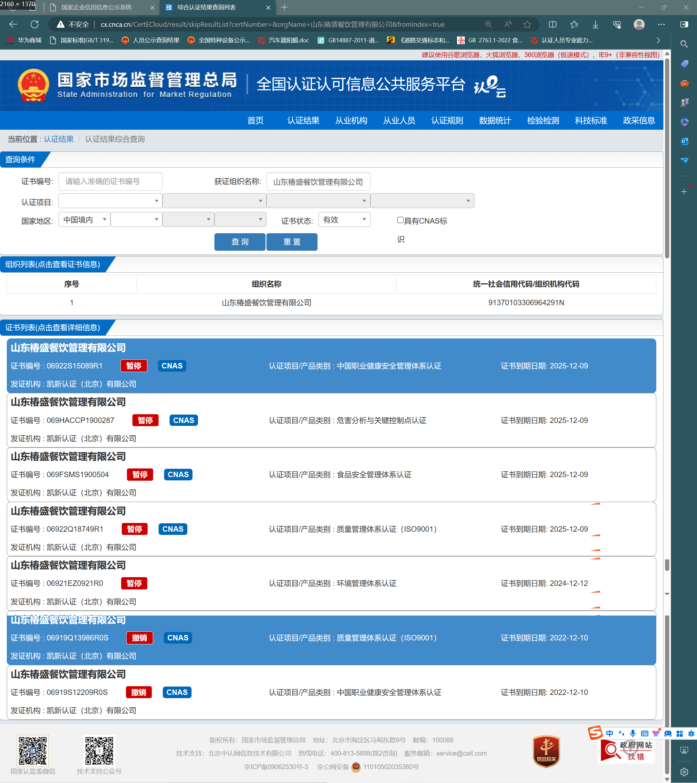The height and width of the screenshot is (783, 697).
Task: Open the 华为商城 bookmark
Action: coord(24,40)
